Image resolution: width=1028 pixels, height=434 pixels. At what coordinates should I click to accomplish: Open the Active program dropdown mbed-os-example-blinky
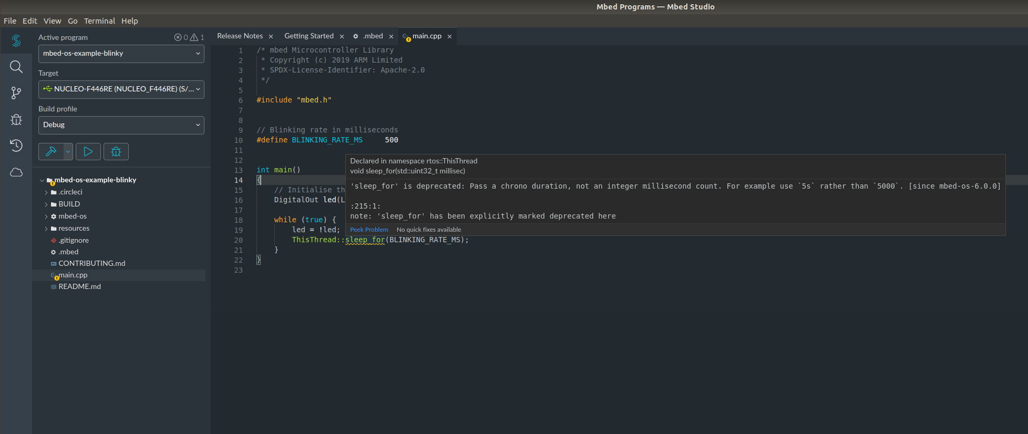click(121, 54)
